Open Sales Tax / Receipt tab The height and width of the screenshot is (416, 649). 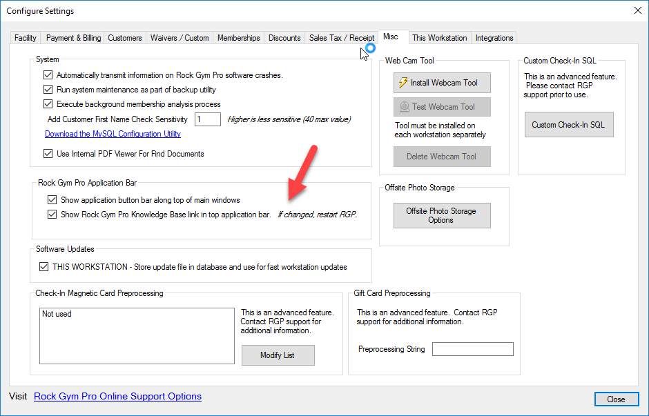pyautogui.click(x=342, y=38)
